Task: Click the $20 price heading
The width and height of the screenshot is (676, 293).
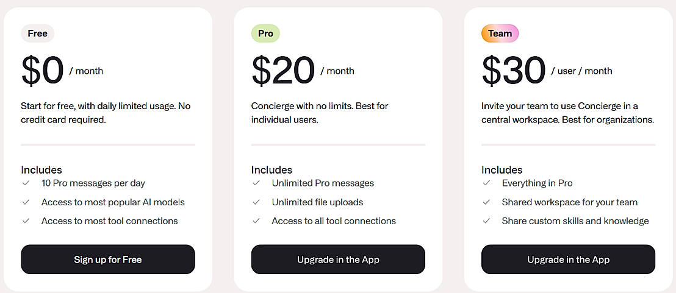Action: click(283, 71)
